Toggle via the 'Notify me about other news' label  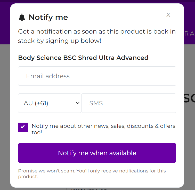(x=103, y=129)
